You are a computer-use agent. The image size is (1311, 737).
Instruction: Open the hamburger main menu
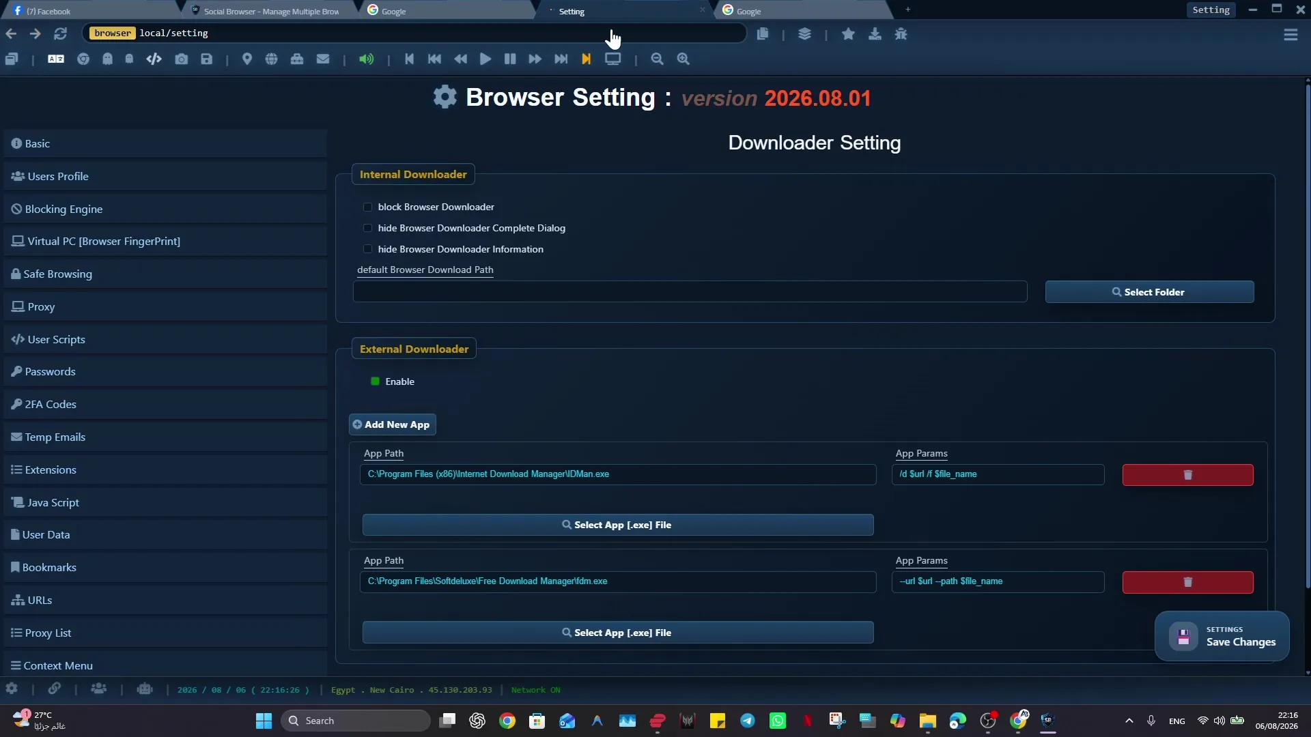click(x=1291, y=34)
